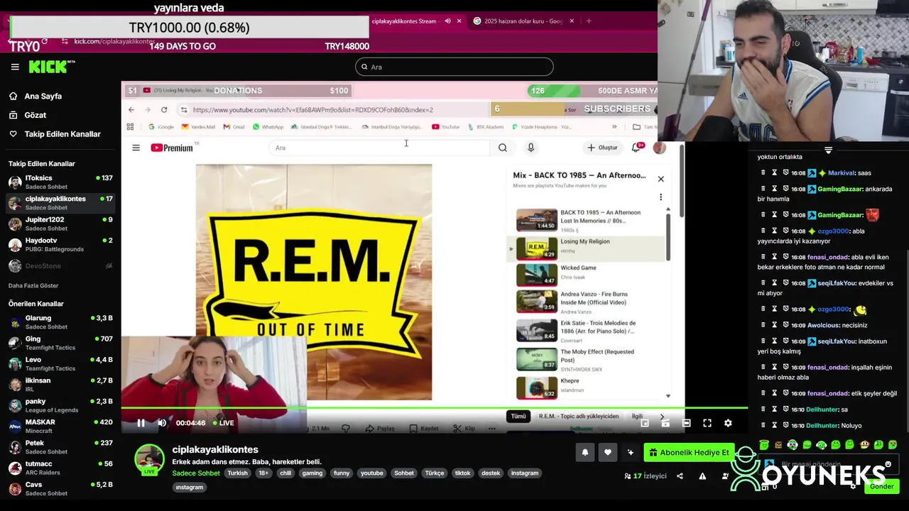Open Kick player settings gear

coord(728,423)
